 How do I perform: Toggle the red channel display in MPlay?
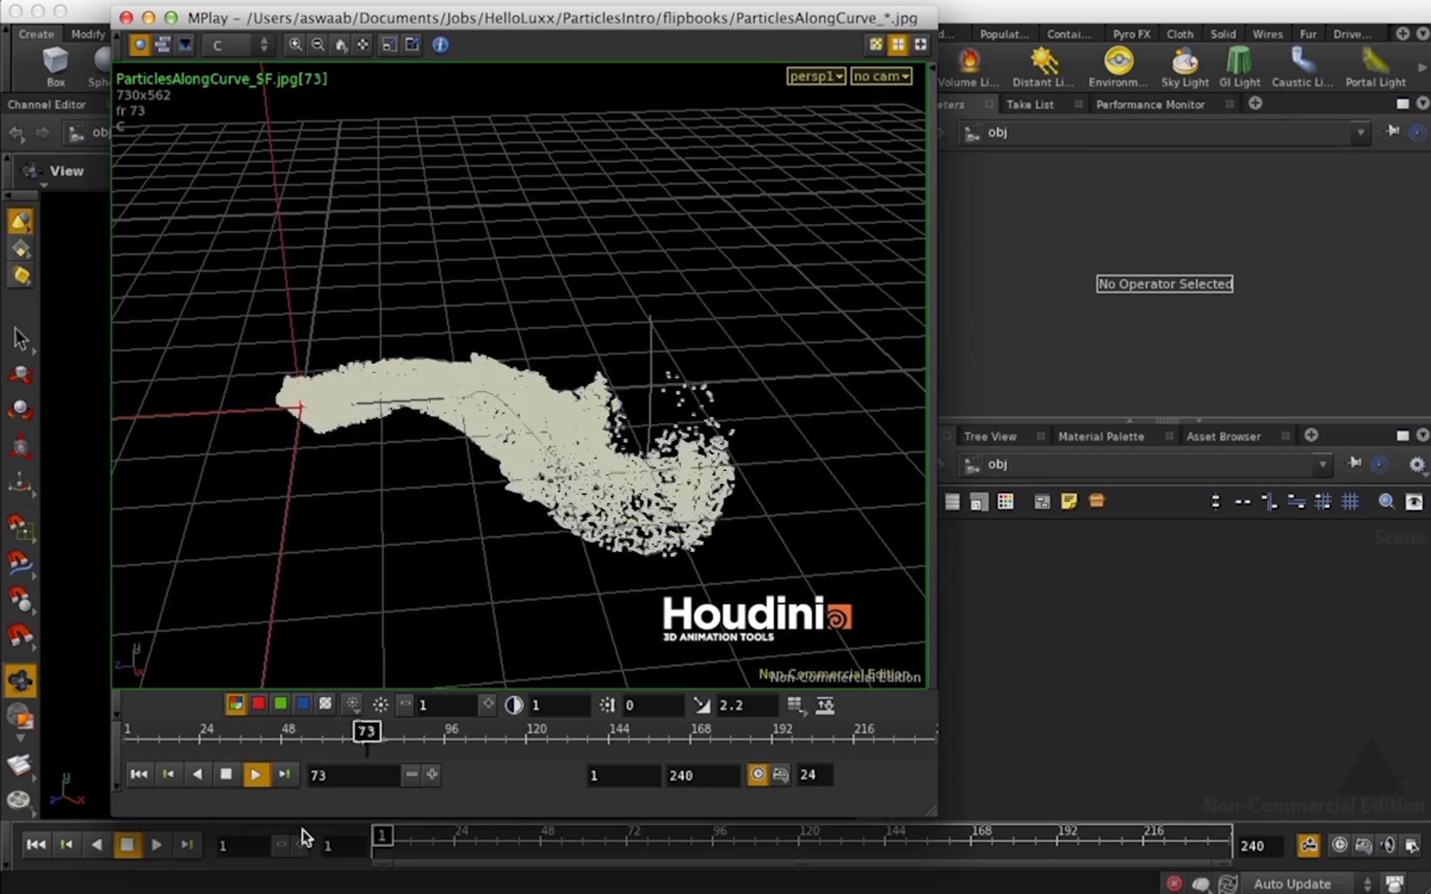pos(258,704)
